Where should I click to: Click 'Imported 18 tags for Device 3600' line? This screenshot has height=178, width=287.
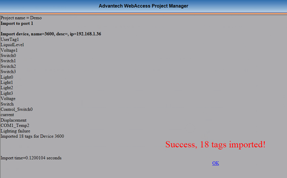point(32,136)
